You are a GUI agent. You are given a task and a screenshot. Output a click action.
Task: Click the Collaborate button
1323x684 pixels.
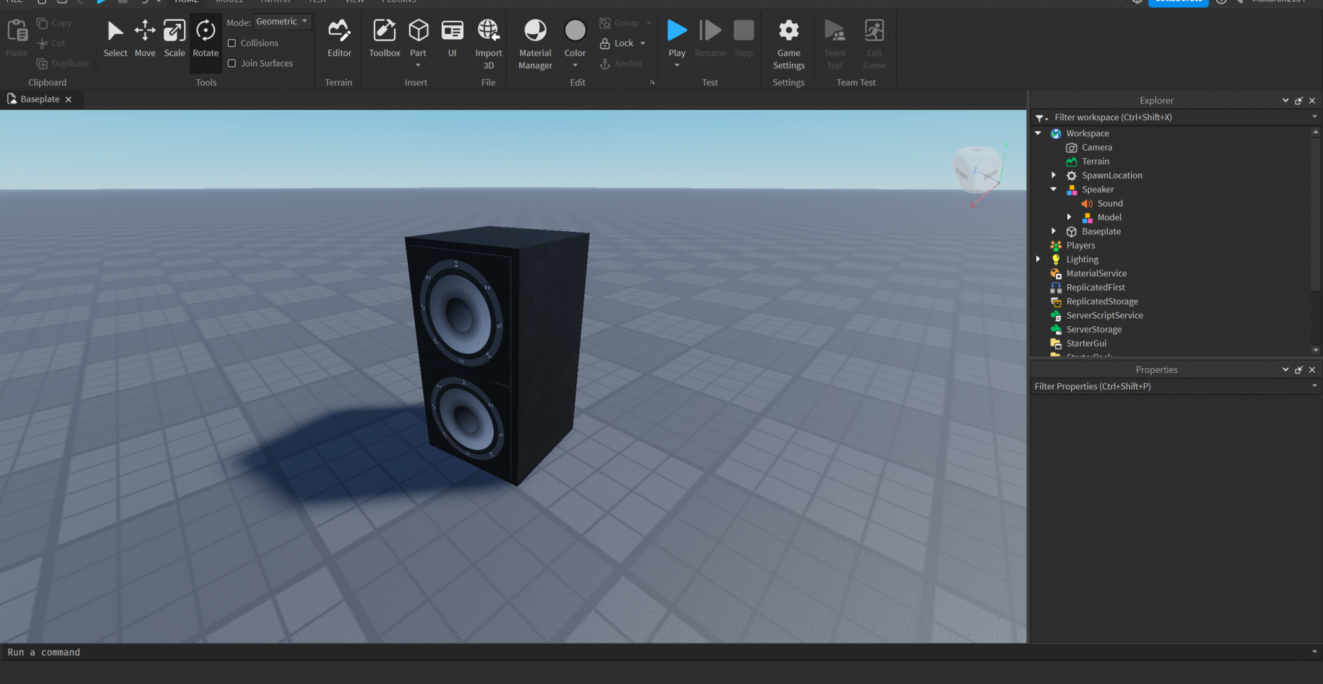point(1178,2)
